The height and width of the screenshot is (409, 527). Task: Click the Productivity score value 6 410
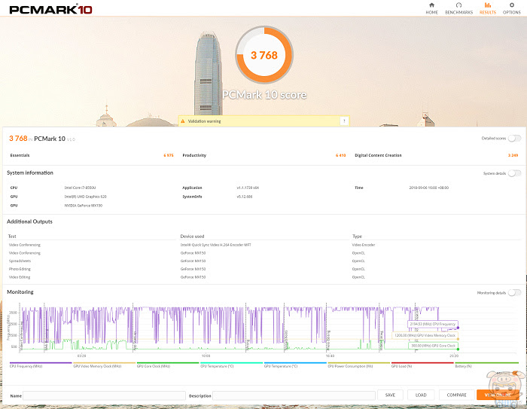pos(340,155)
